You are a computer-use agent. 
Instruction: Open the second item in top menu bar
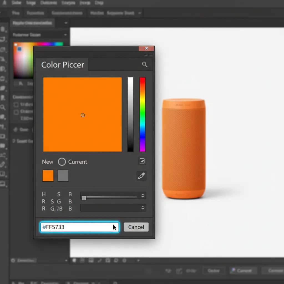tap(31, 3)
